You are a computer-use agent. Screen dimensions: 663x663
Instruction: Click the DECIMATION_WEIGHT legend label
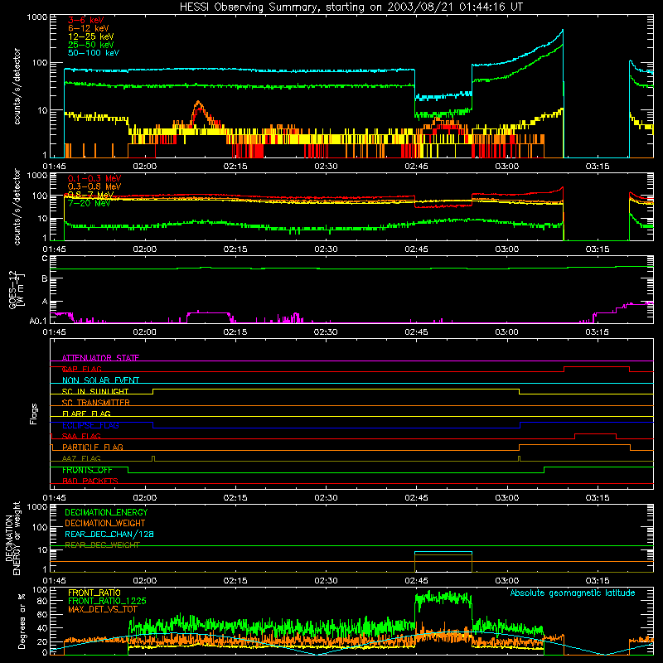105,524
